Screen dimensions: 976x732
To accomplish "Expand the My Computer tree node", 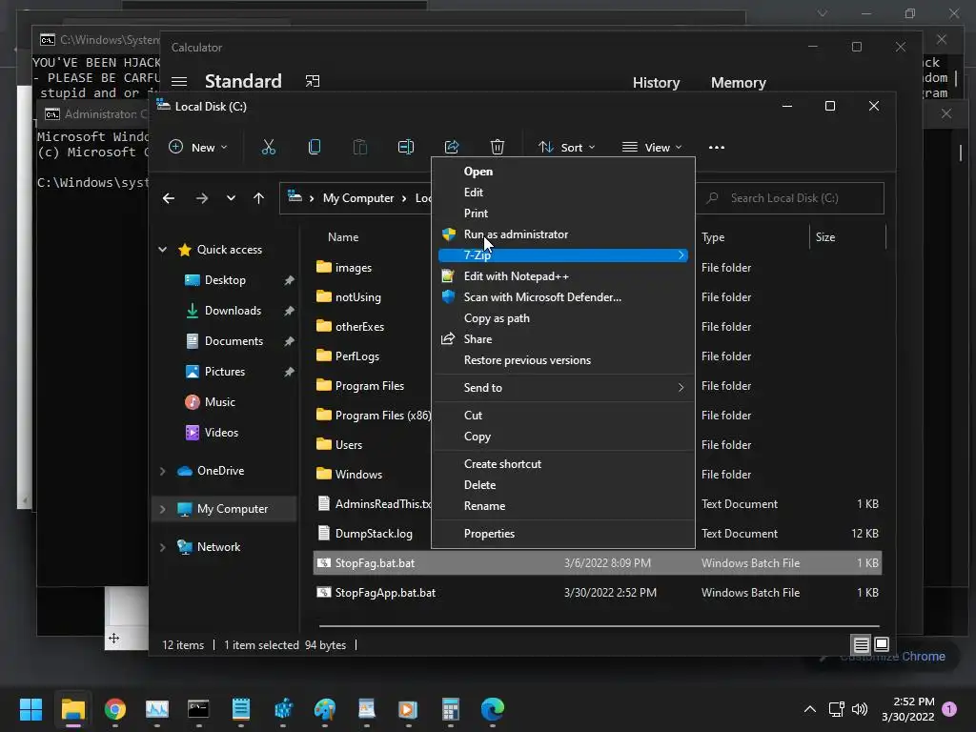I will (x=162, y=509).
